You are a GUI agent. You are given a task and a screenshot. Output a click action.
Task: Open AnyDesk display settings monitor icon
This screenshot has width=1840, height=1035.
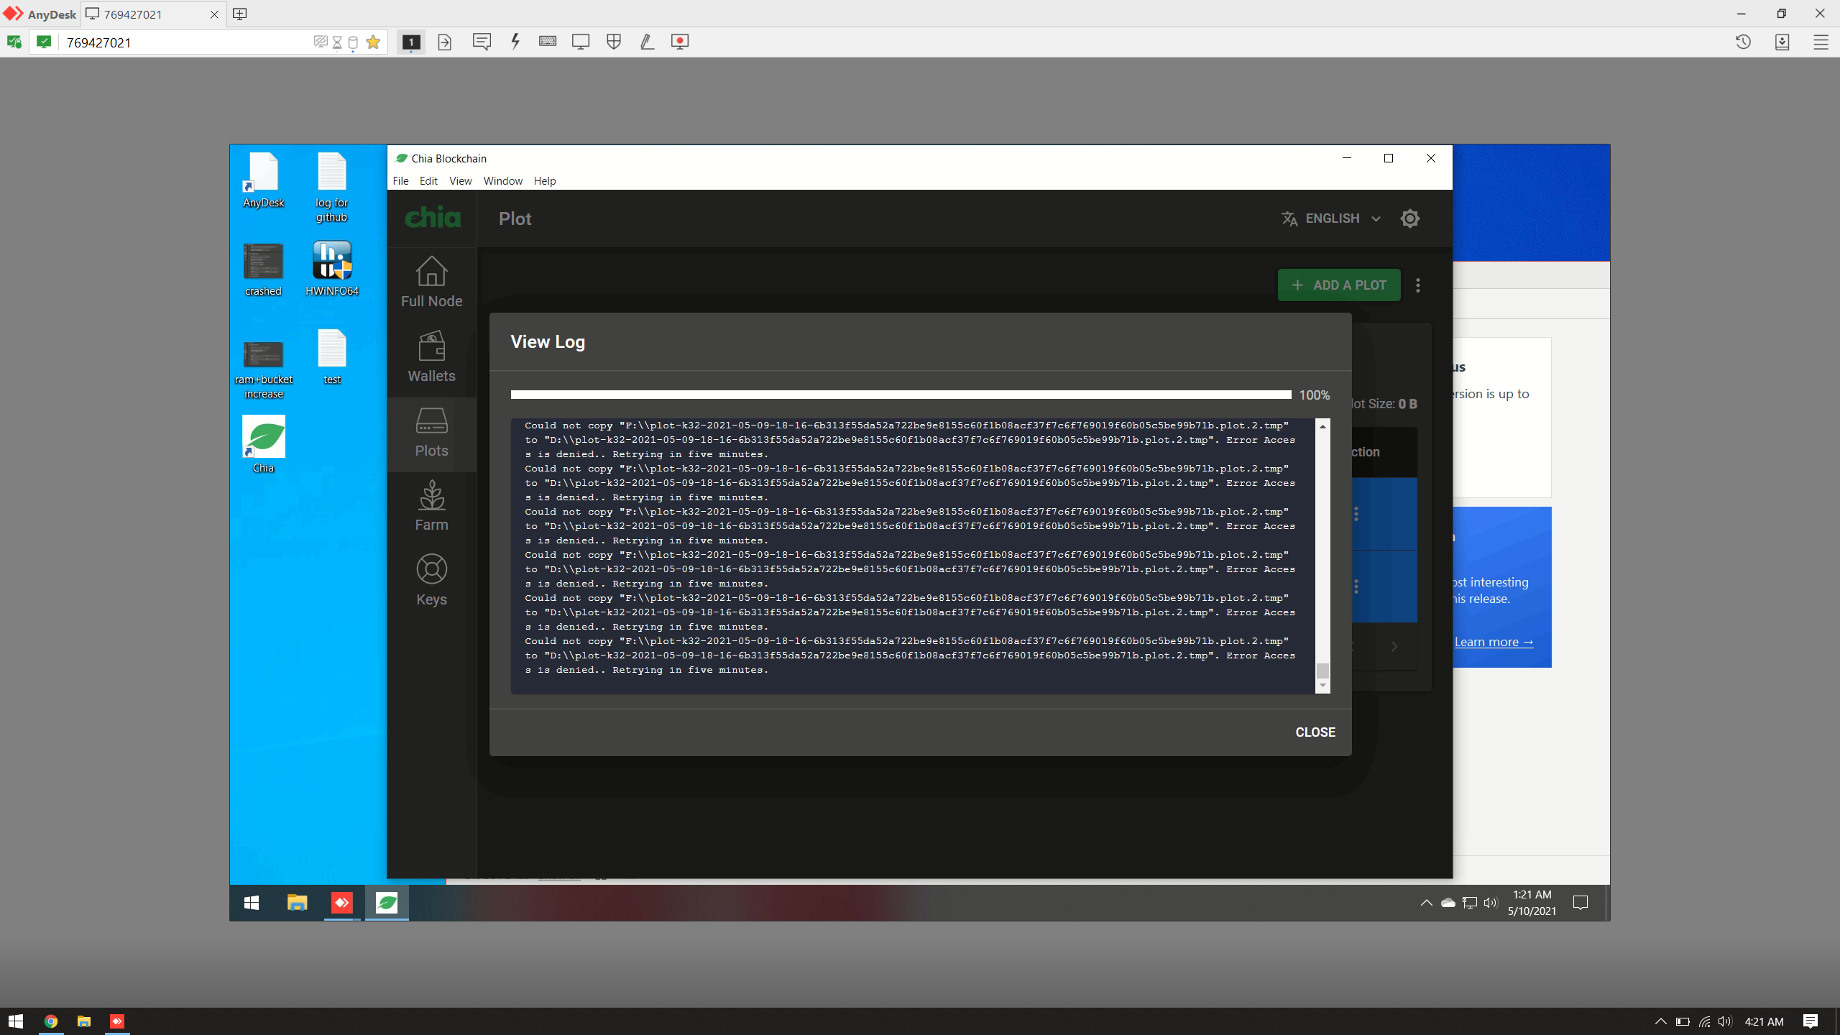(581, 42)
